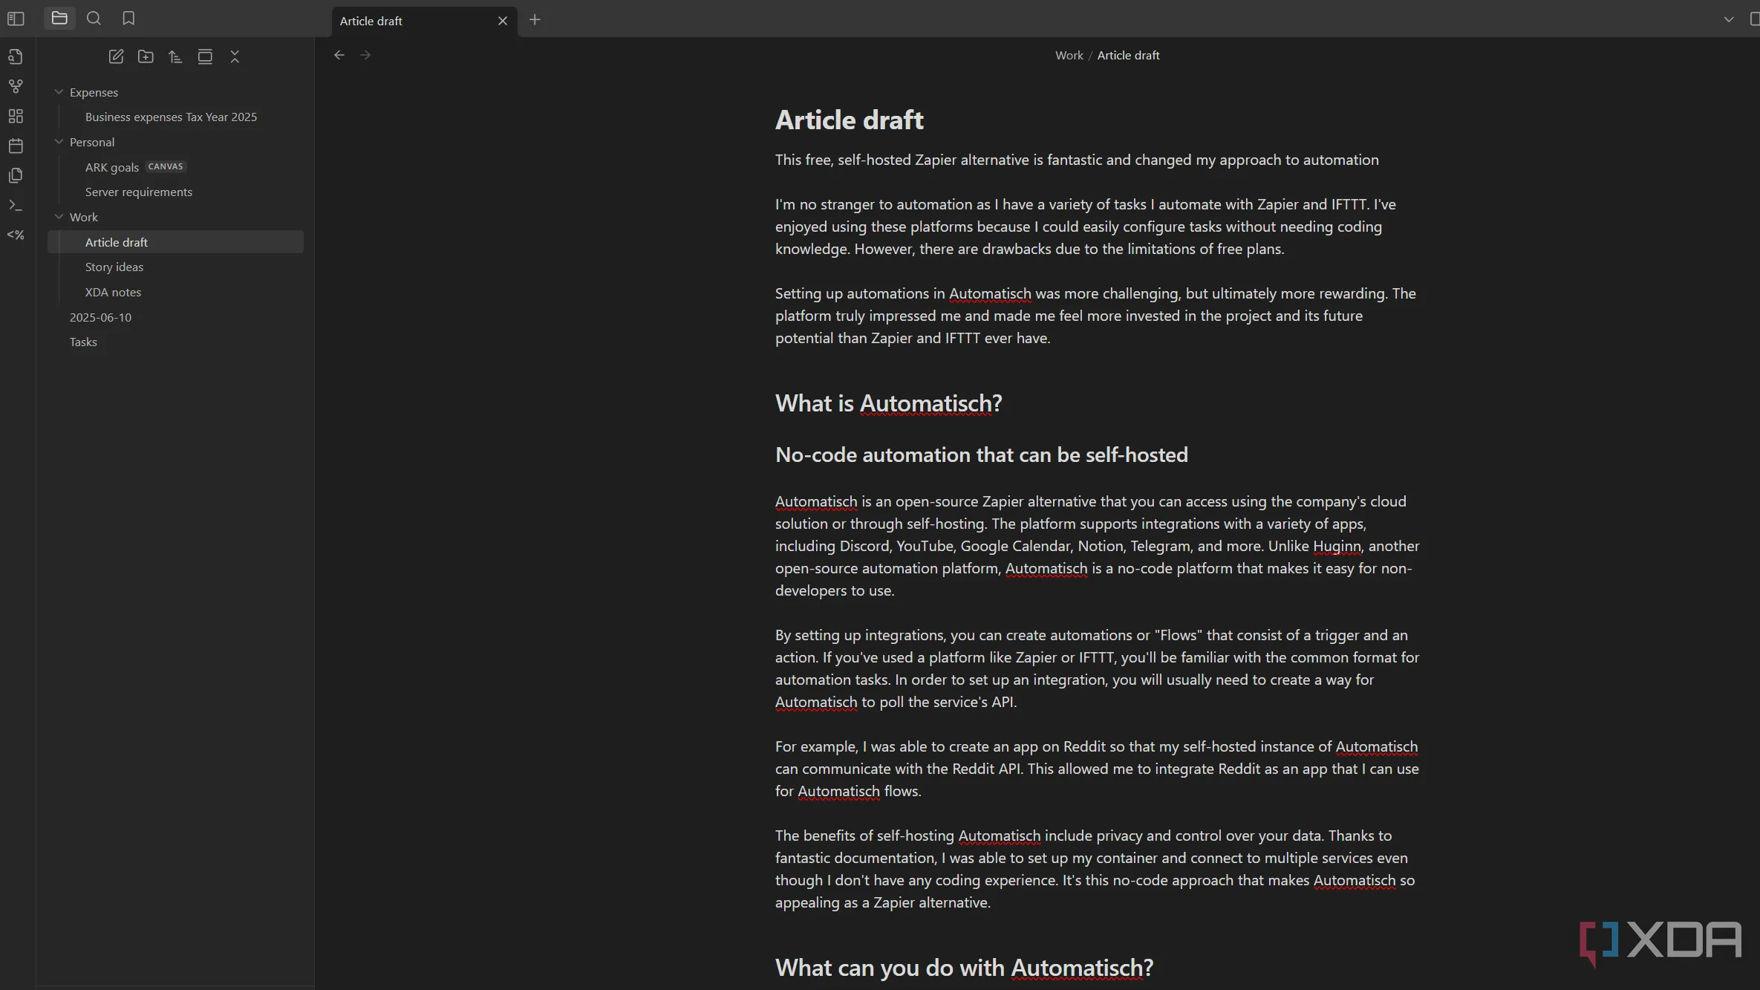Click the misspelled word Huginn
1760x990 pixels.
[x=1336, y=546]
